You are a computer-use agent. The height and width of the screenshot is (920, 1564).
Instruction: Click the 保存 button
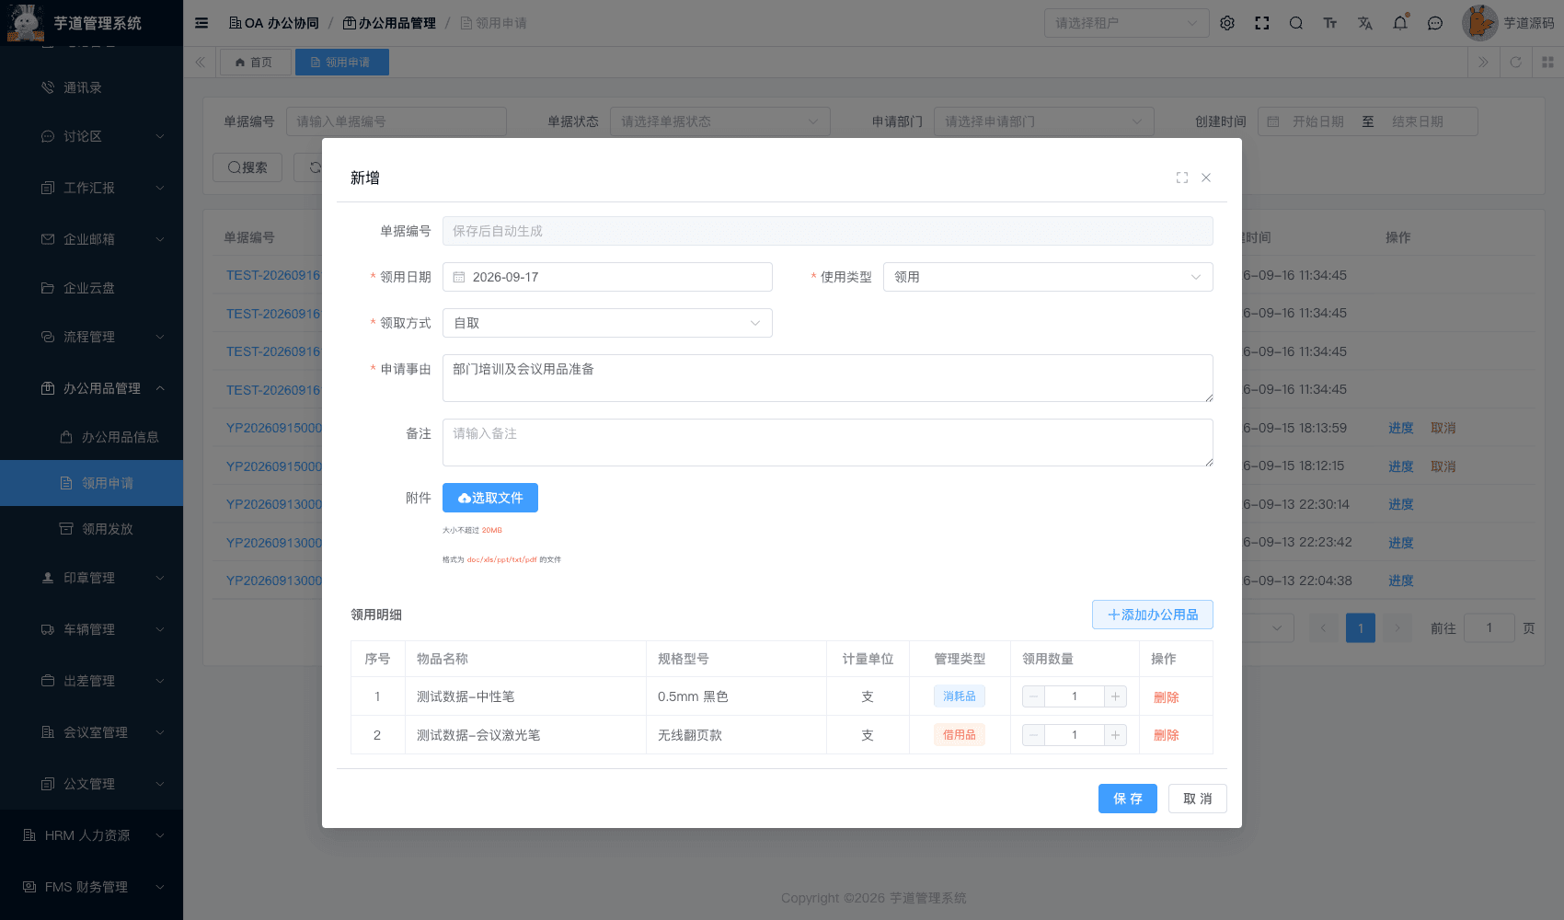click(1128, 799)
